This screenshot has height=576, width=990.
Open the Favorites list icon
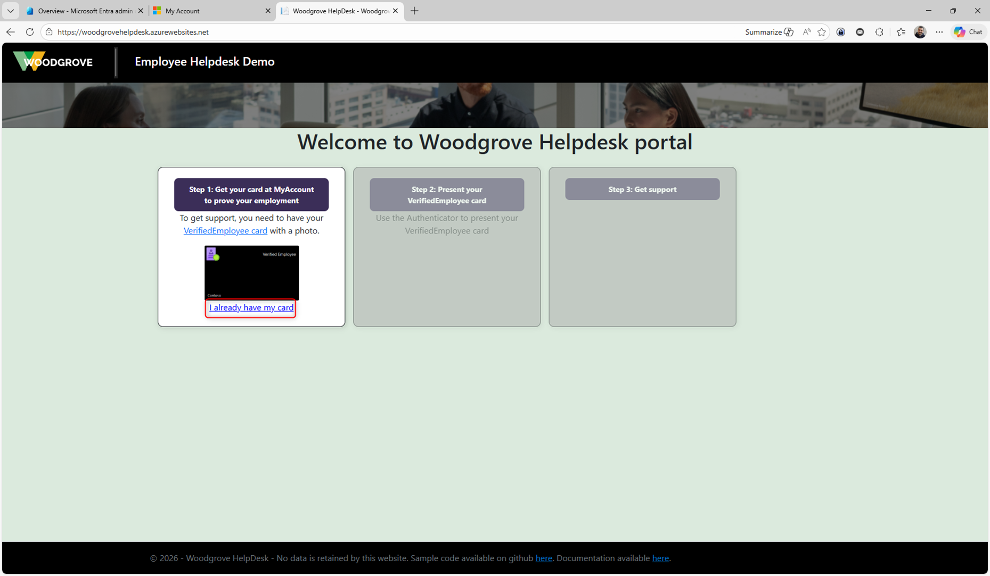point(901,32)
